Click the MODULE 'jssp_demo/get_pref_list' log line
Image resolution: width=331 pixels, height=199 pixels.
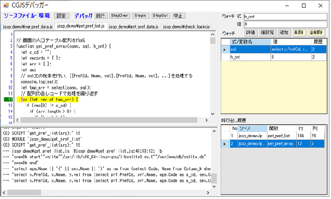pyautogui.click(x=42, y=139)
